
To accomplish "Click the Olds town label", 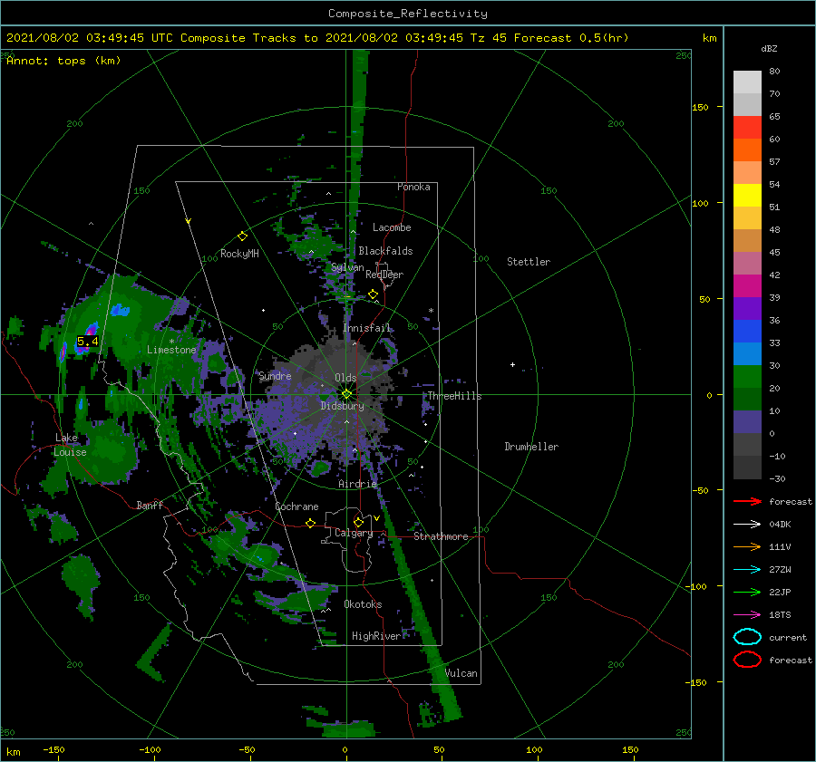I will [x=345, y=378].
